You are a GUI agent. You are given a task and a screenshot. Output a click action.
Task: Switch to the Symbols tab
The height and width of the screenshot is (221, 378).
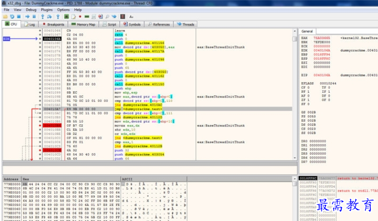(x=132, y=24)
